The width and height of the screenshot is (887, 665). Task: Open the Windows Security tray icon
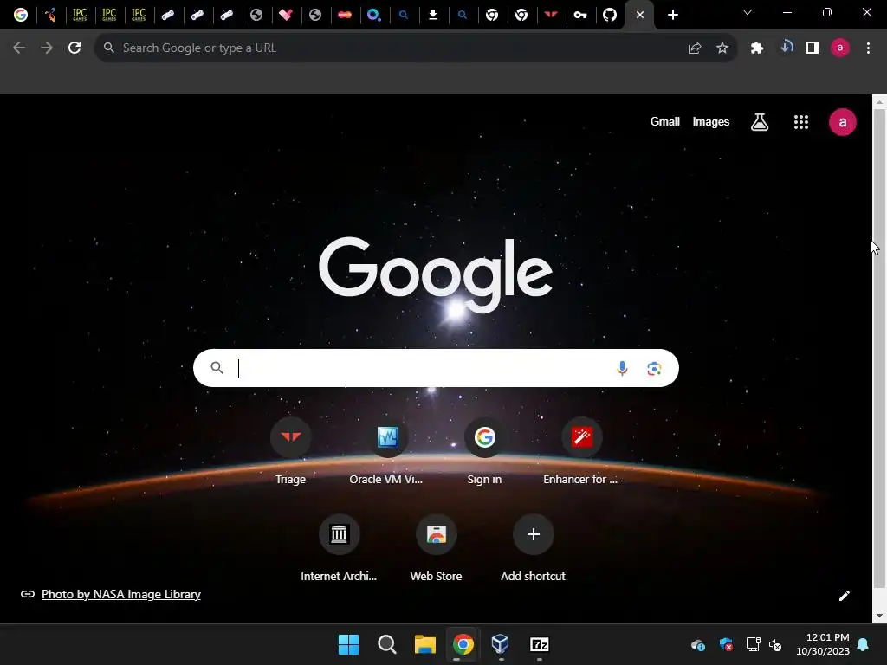[x=726, y=644]
